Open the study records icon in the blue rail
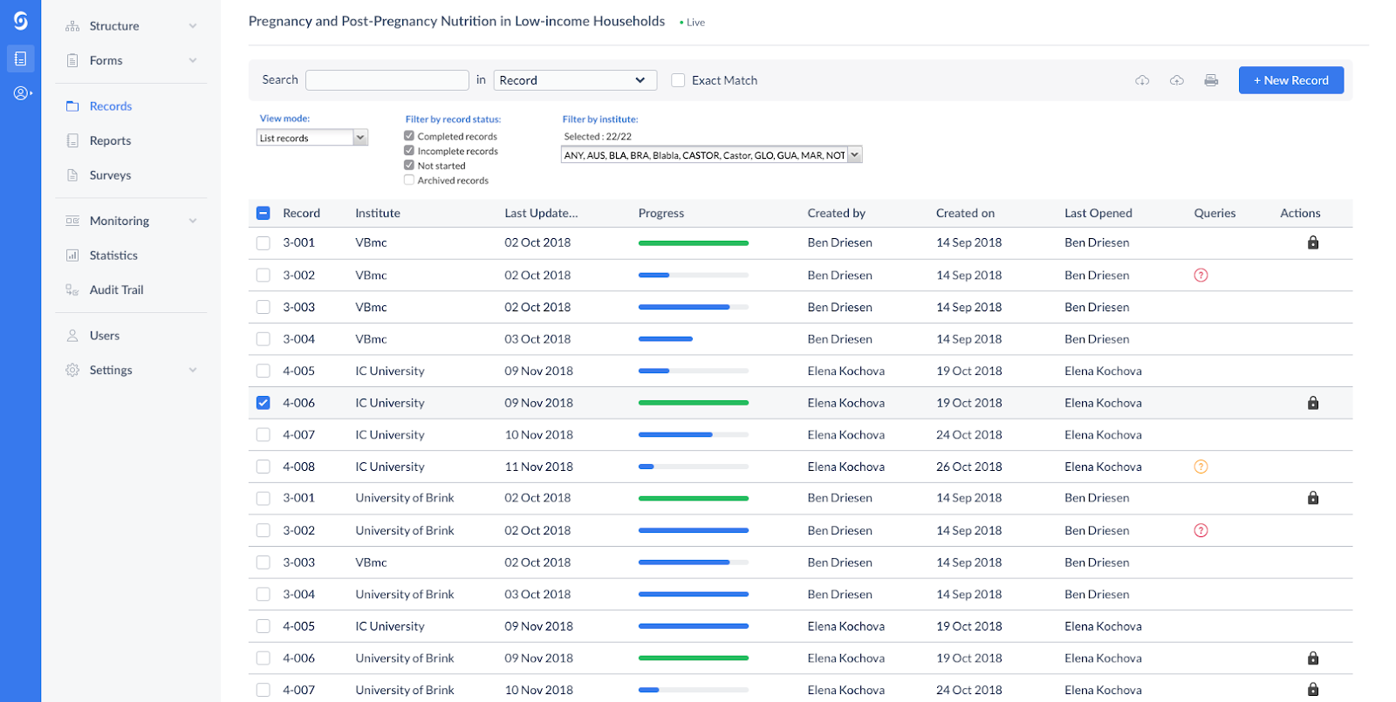The image size is (1396, 702). pos(20,58)
